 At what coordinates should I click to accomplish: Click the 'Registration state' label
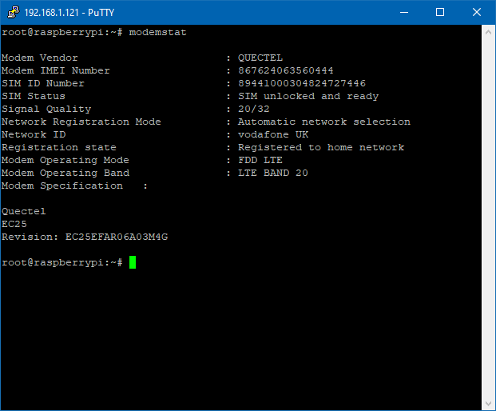coord(59,148)
